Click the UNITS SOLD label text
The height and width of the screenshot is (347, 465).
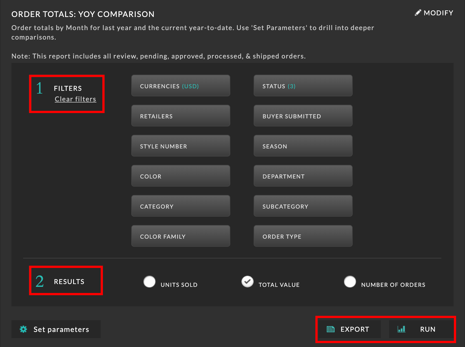pos(179,285)
